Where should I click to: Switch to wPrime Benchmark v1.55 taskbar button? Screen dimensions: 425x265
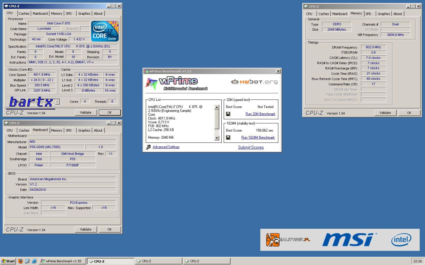pyautogui.click(x=63, y=261)
